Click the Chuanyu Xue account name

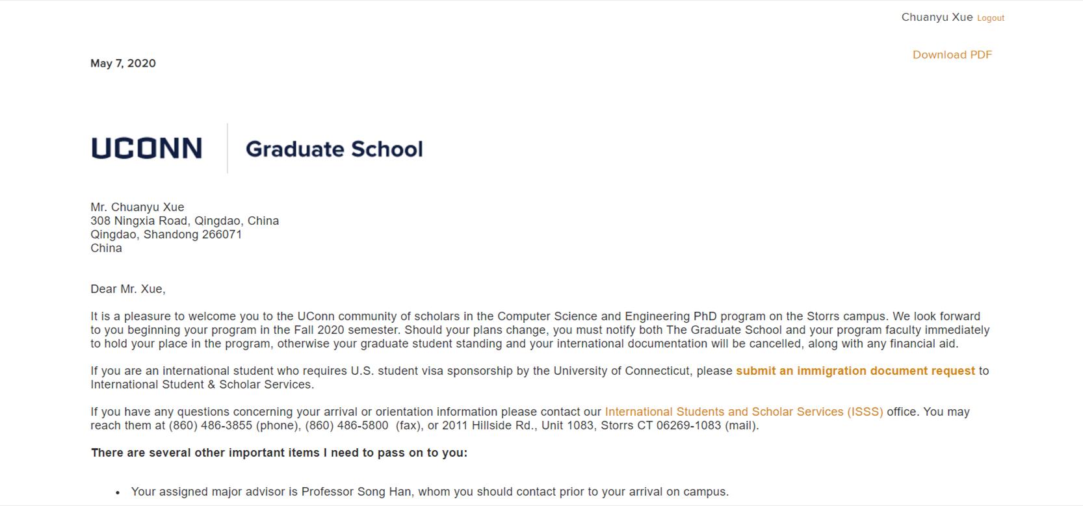pos(936,18)
